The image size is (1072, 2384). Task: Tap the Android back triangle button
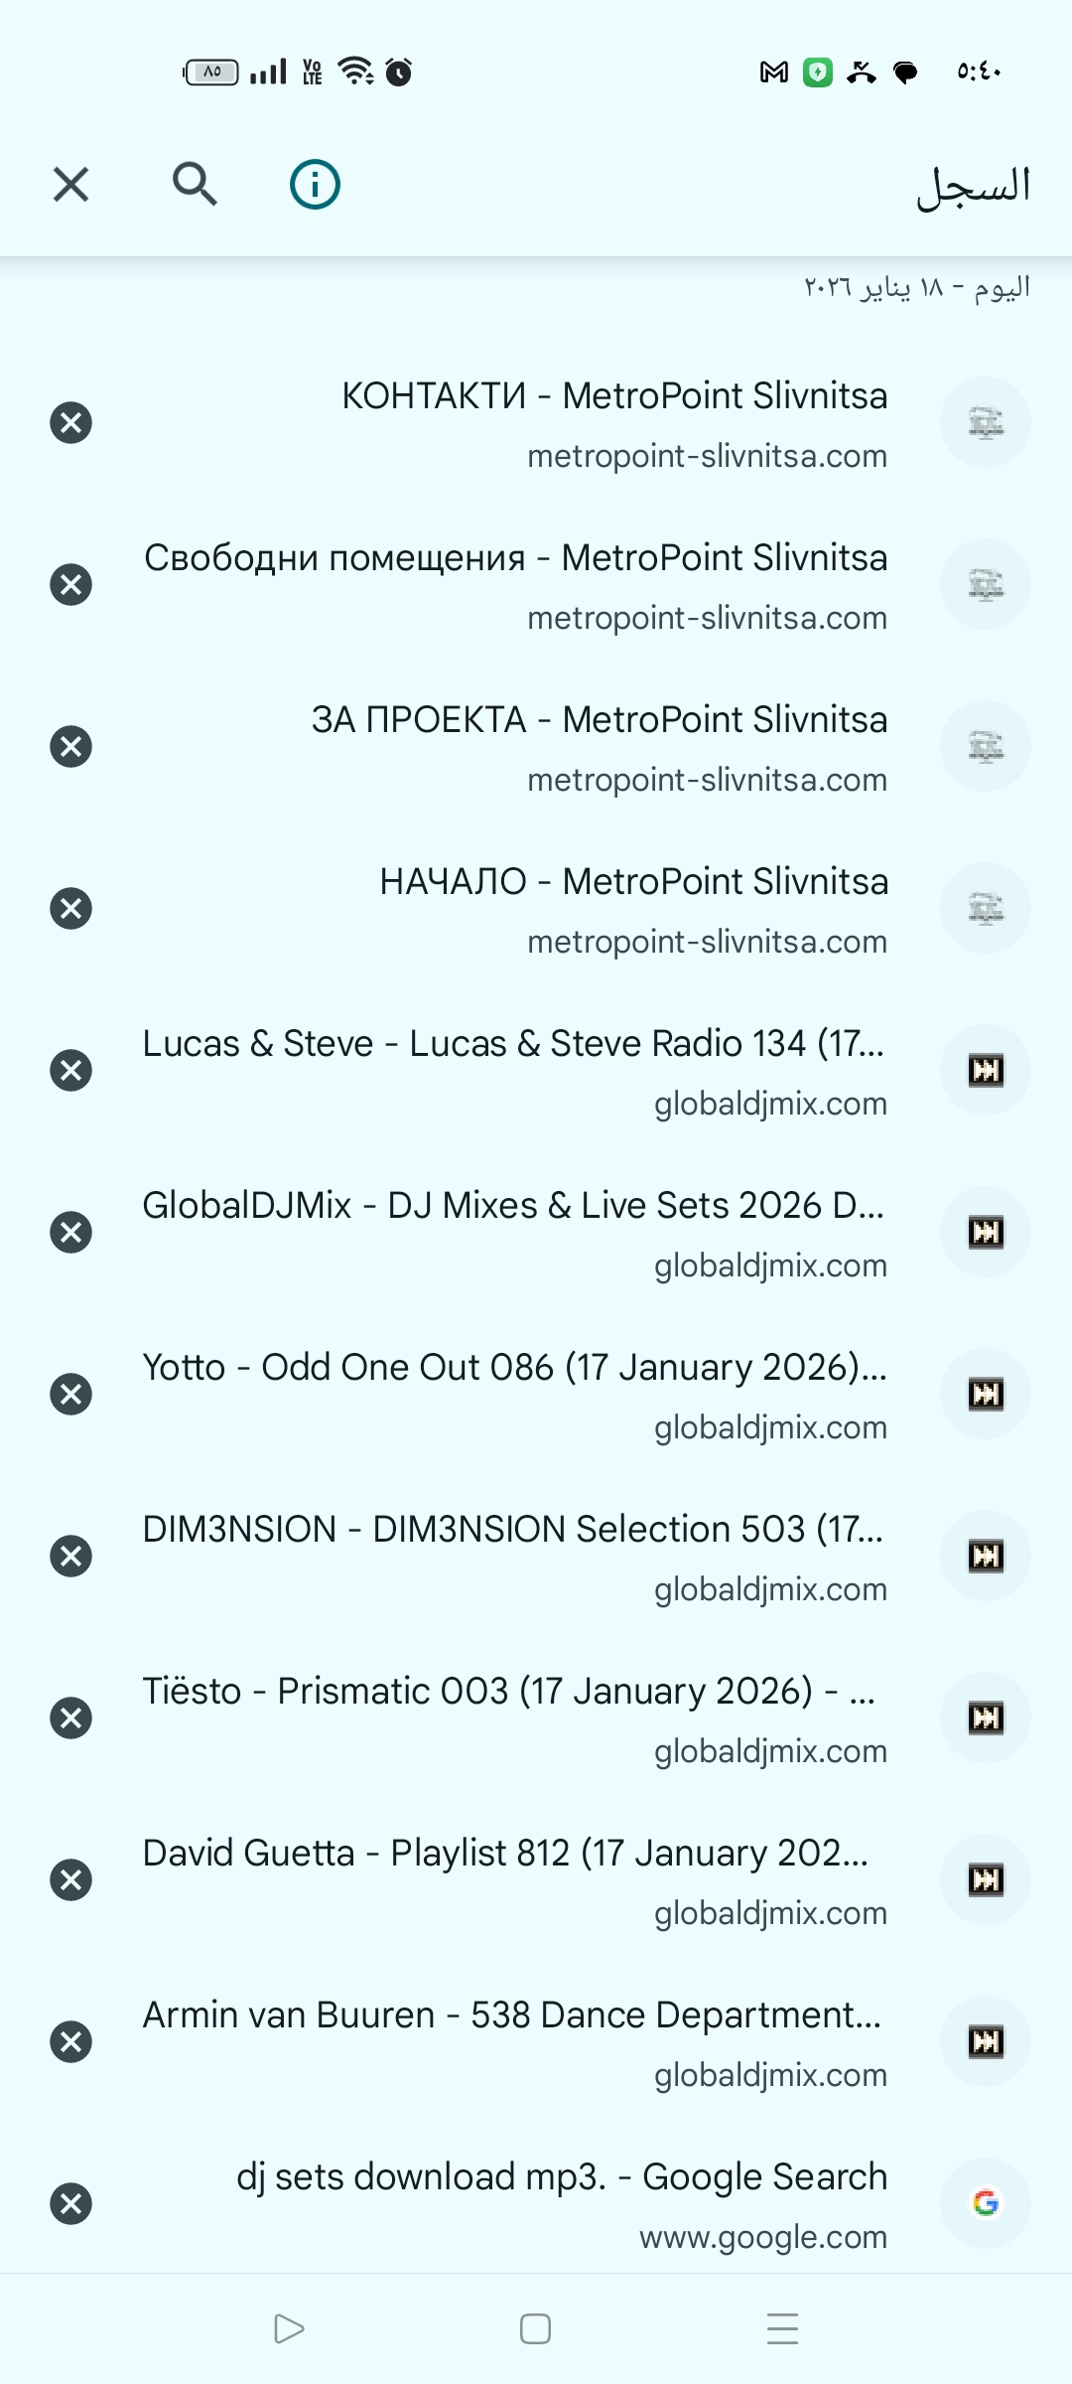coord(288,2328)
